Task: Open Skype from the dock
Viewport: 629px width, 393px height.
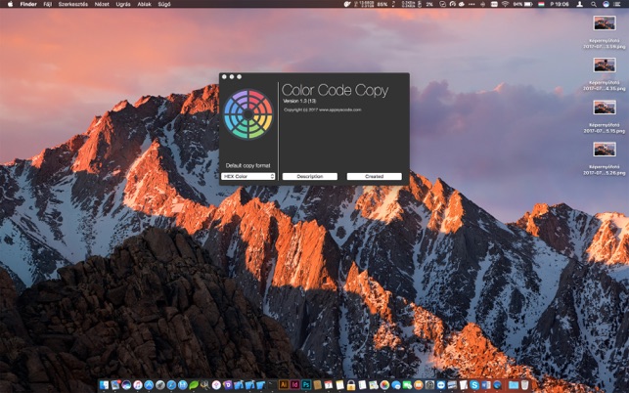Action: tap(474, 385)
